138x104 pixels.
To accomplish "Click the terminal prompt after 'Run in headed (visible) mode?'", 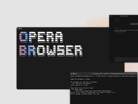I will pyautogui.click(x=98, y=94).
